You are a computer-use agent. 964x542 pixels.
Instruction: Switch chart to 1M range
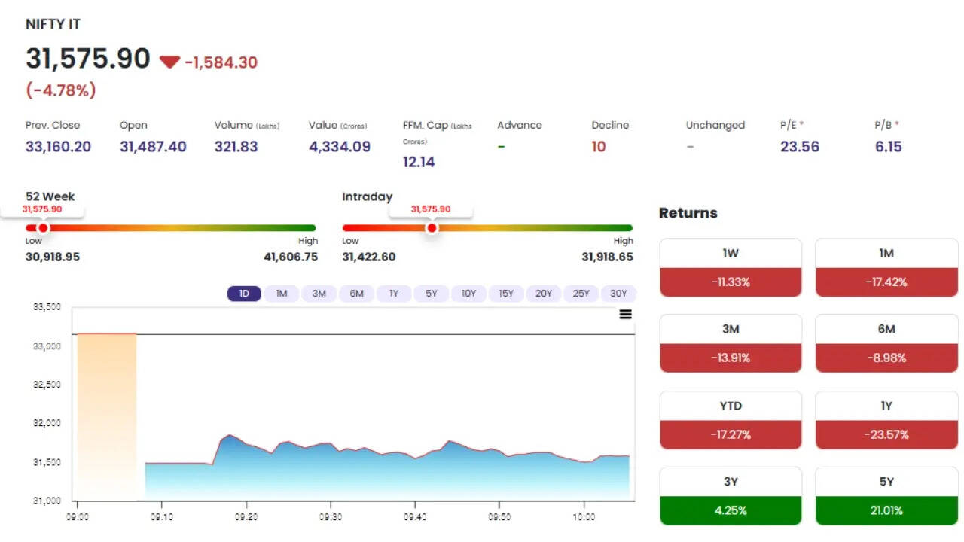point(282,294)
